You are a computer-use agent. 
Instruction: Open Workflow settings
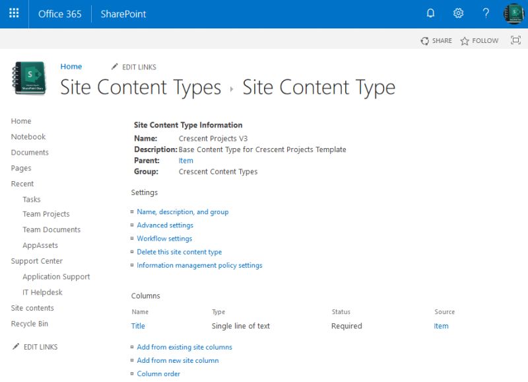coord(163,238)
